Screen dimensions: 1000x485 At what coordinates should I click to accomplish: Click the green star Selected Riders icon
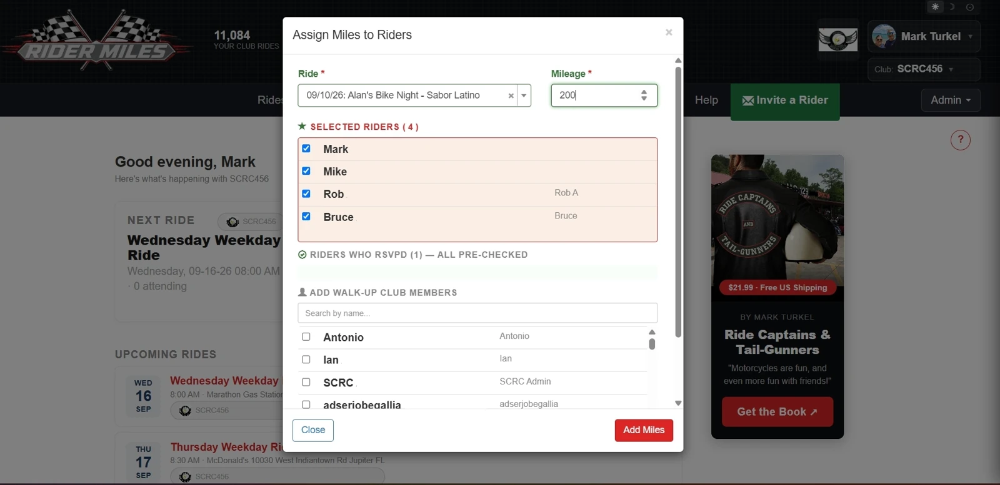[x=302, y=126]
